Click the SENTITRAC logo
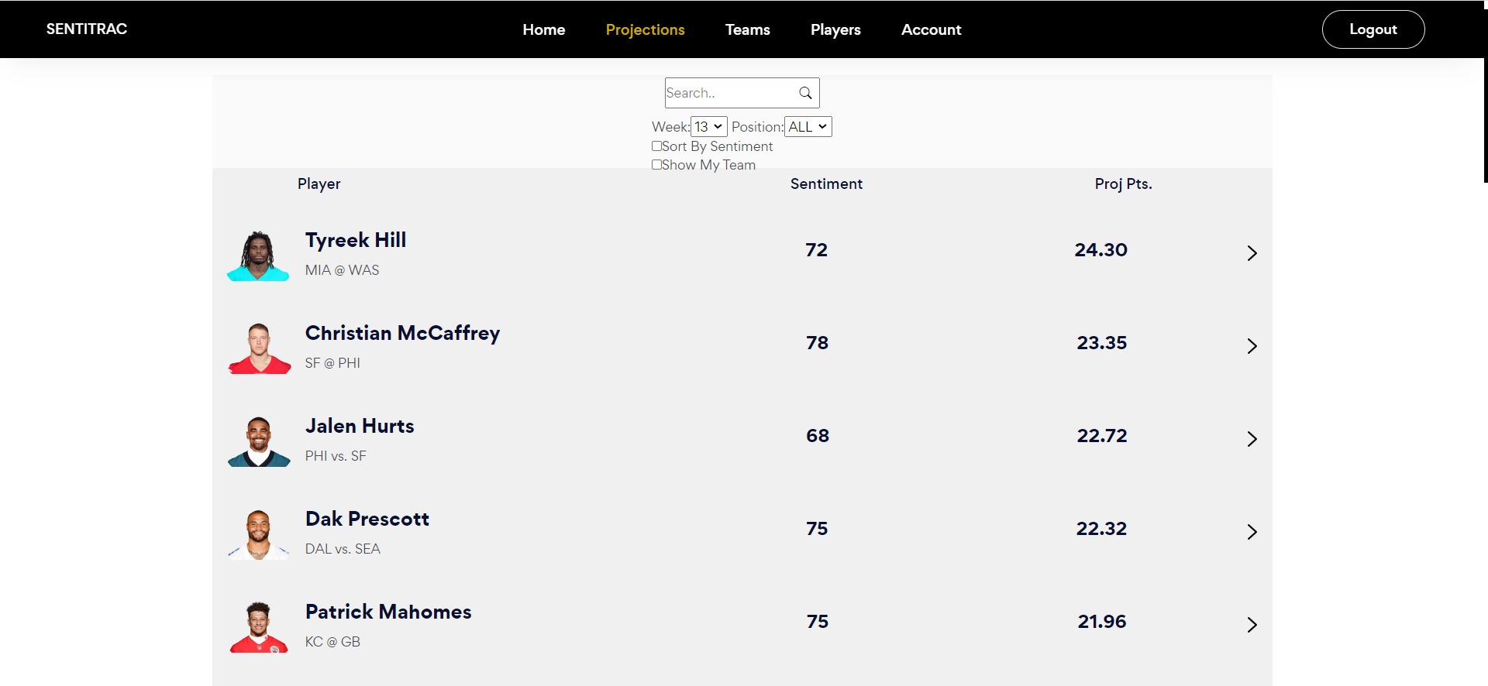1488x686 pixels. coord(87,29)
